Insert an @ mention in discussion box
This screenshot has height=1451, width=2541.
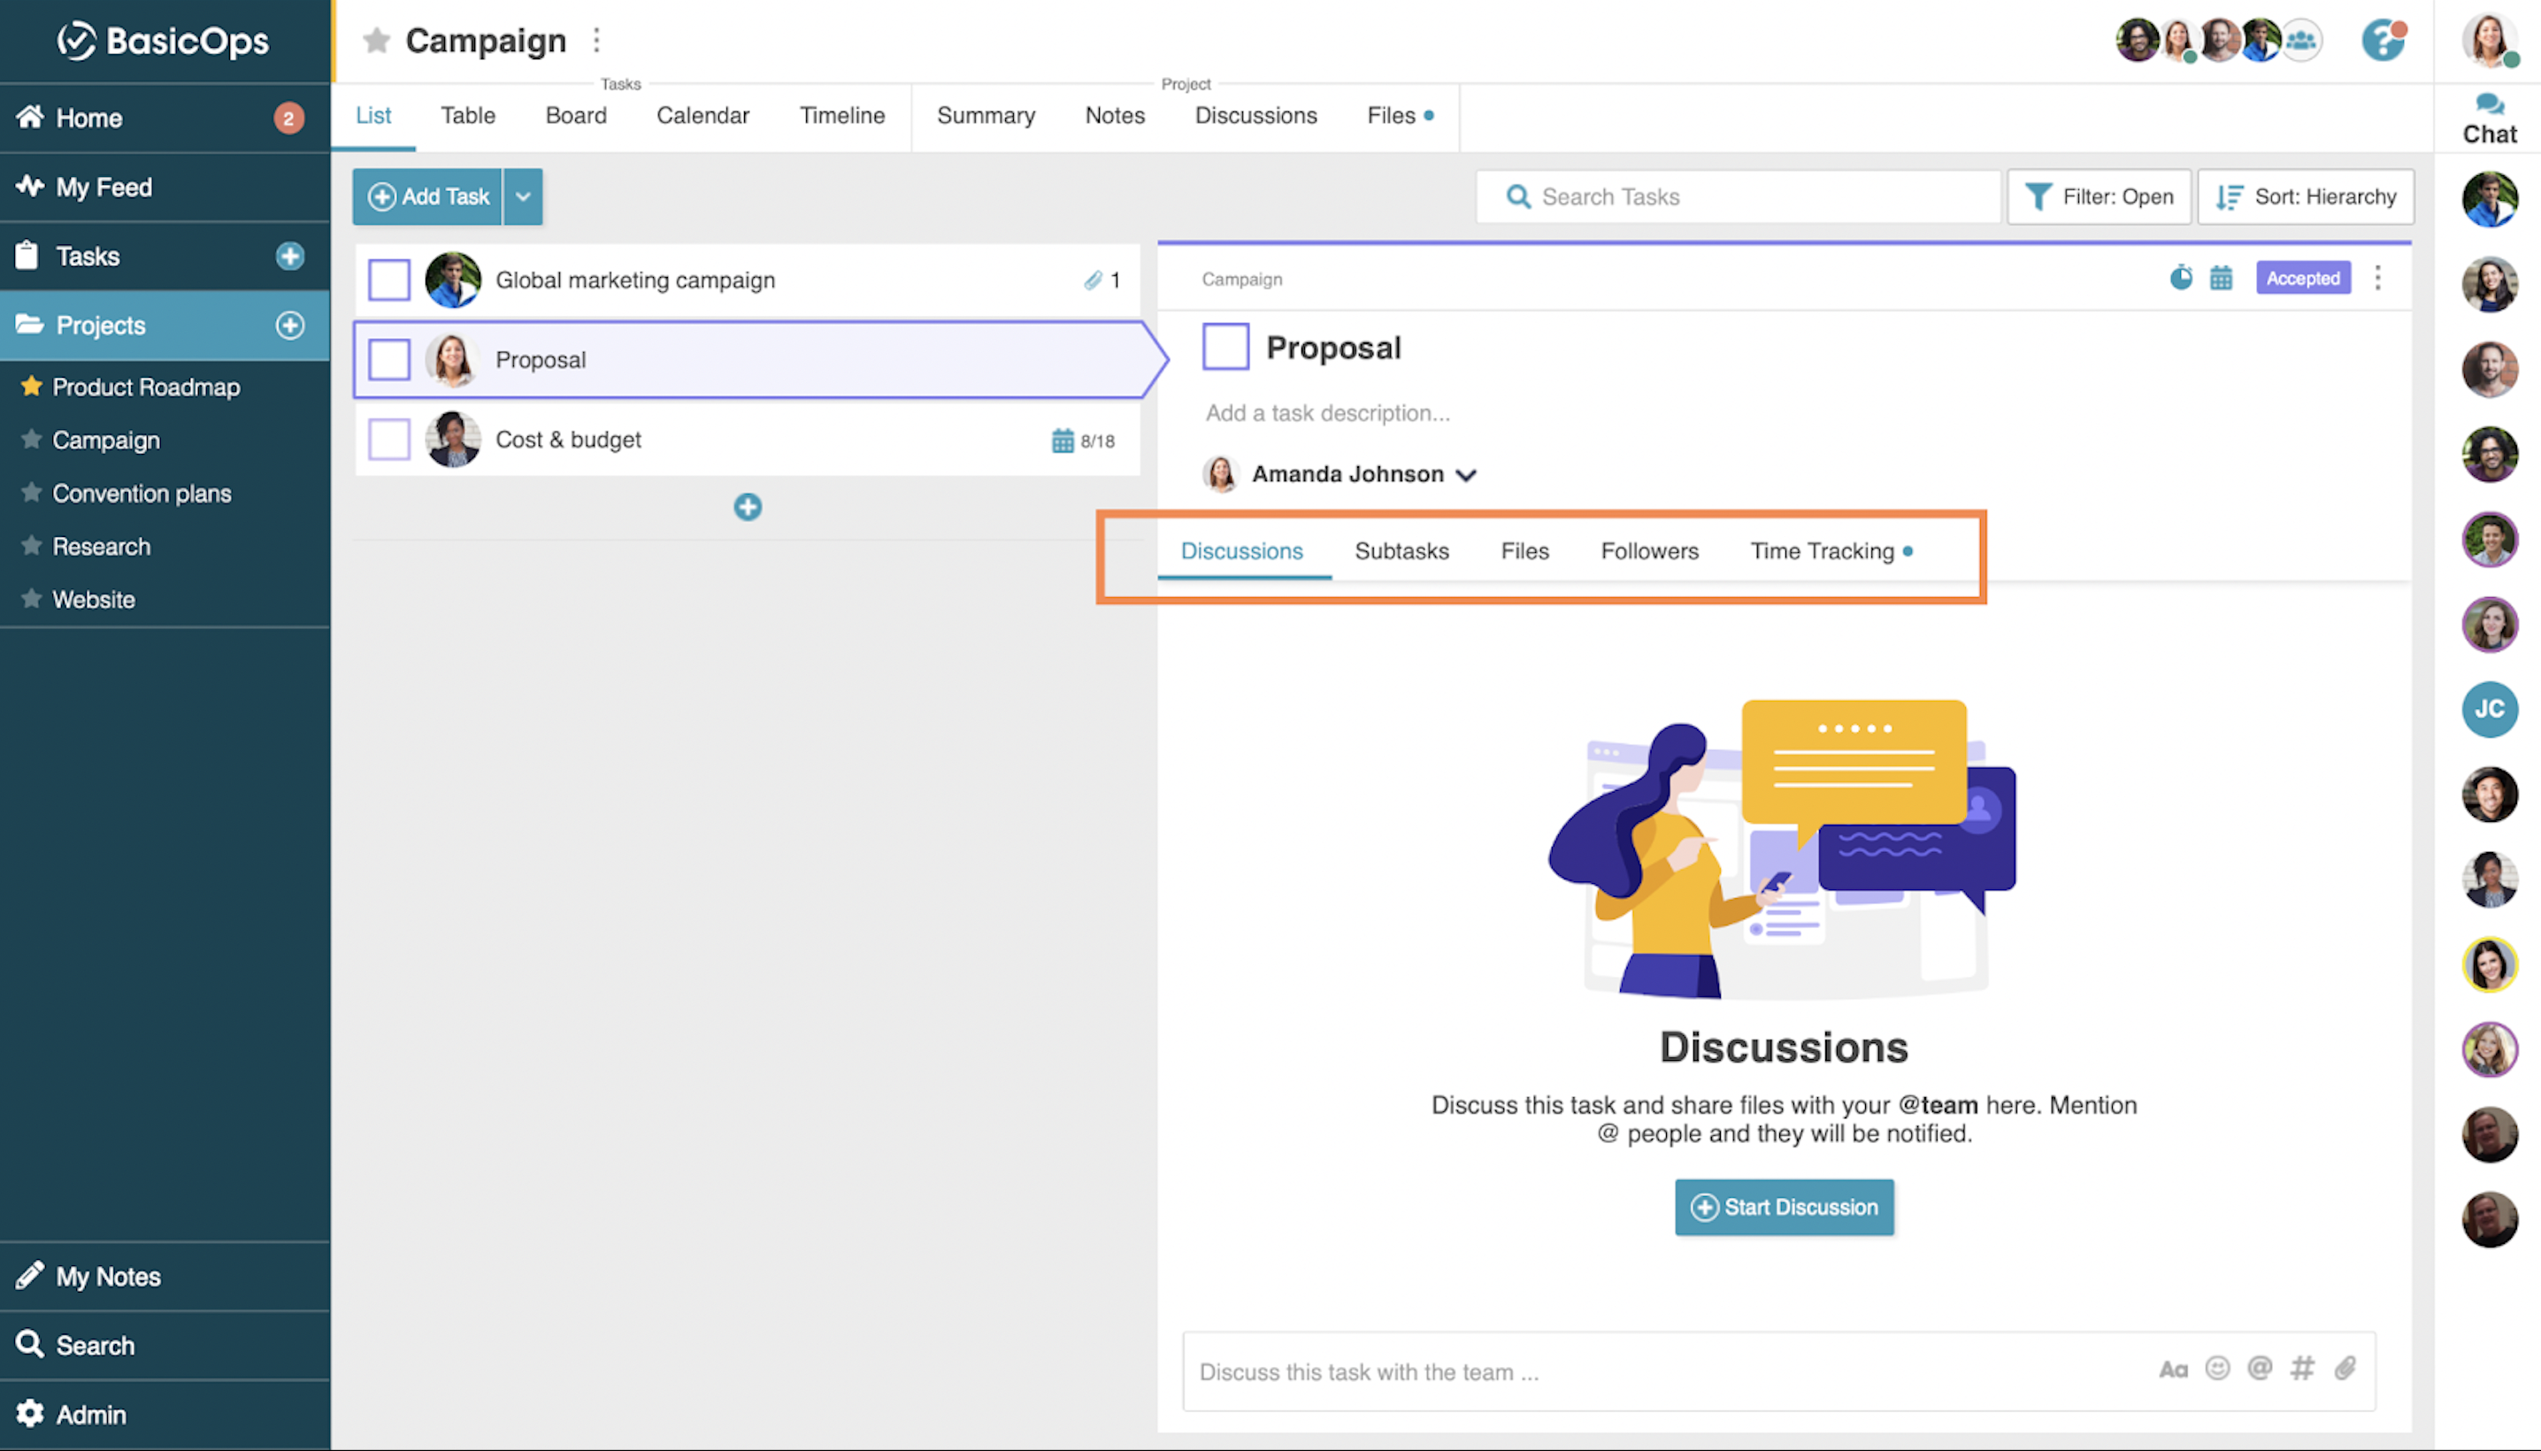coord(2260,1369)
